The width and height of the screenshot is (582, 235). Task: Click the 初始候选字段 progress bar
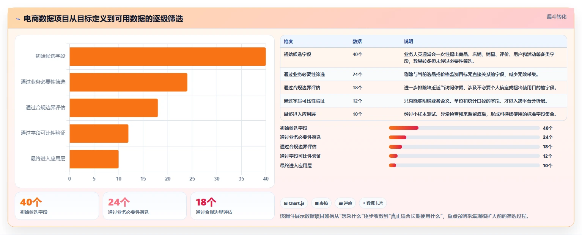coord(464,128)
